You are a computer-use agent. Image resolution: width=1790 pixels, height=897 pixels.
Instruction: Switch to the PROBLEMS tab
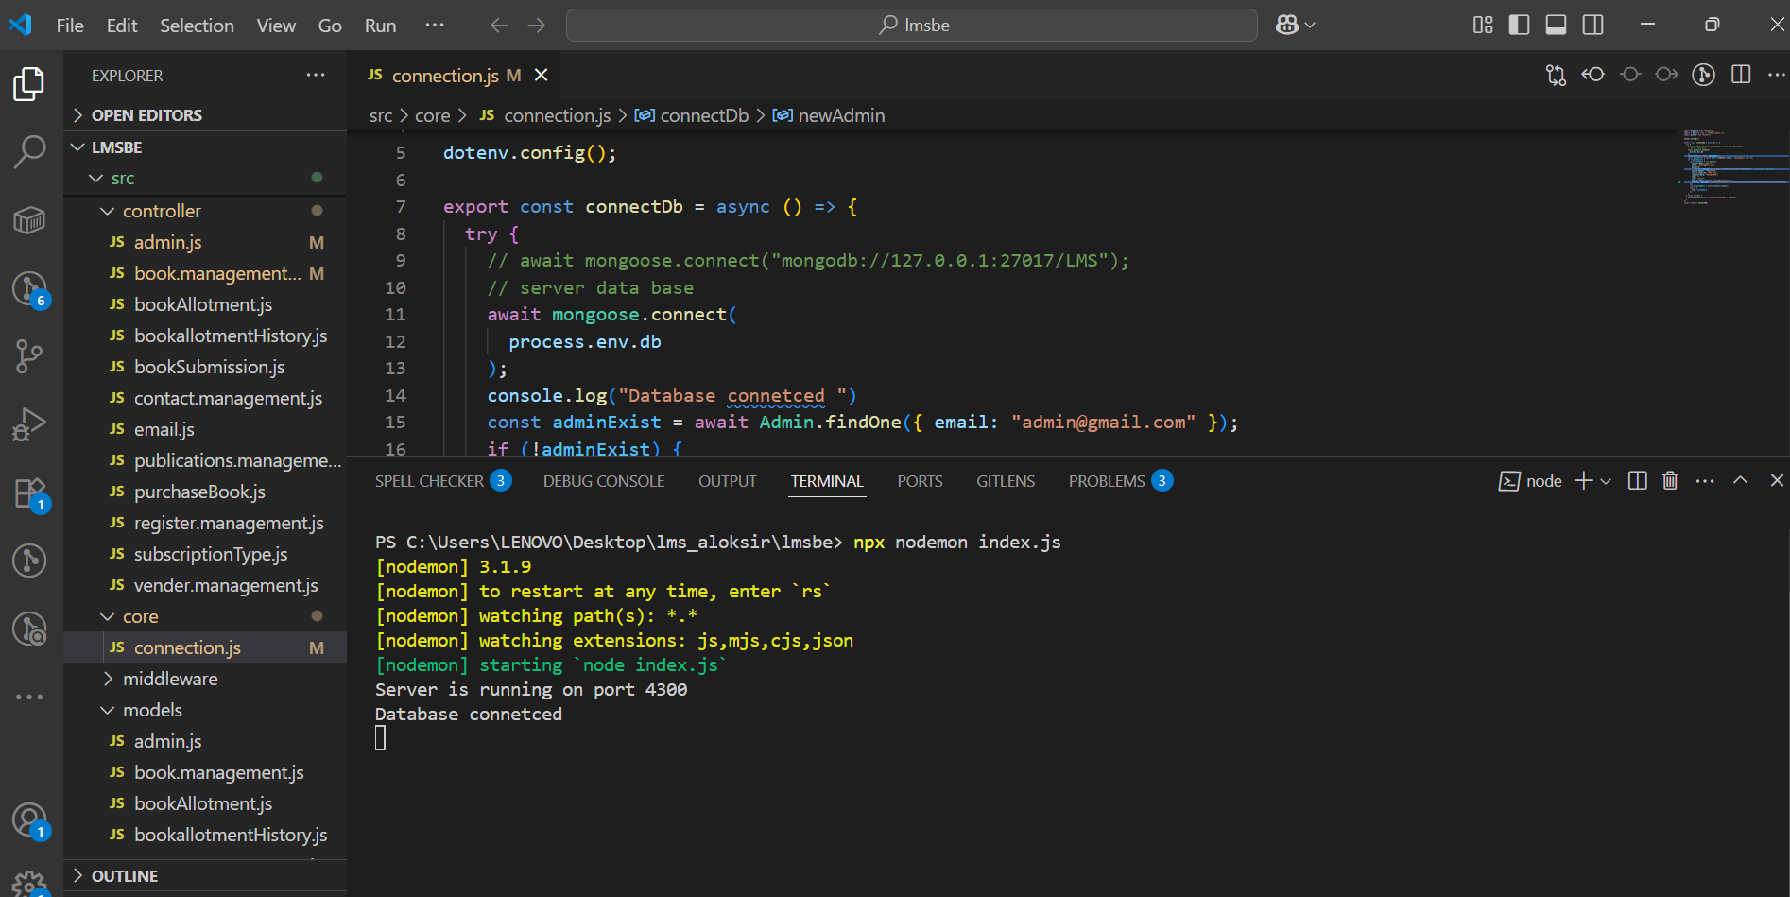tap(1106, 481)
